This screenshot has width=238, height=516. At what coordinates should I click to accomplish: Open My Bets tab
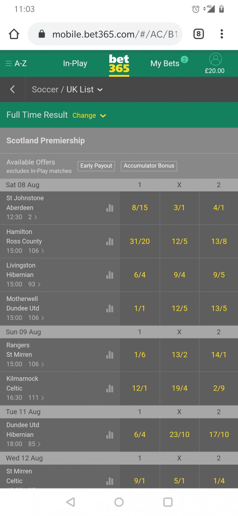coord(165,63)
